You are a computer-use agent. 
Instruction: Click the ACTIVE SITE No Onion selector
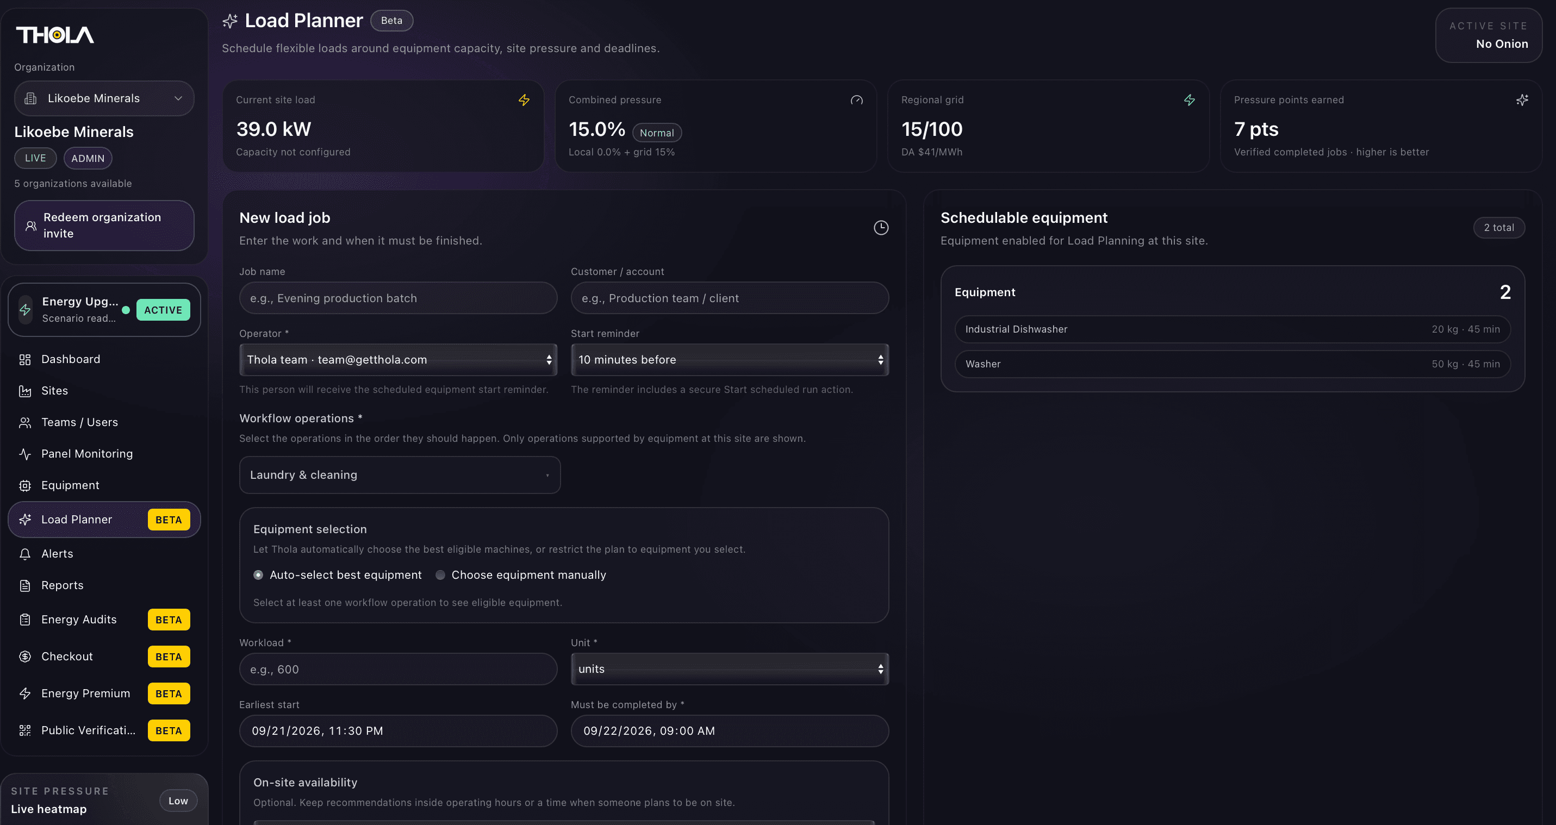[x=1489, y=35]
